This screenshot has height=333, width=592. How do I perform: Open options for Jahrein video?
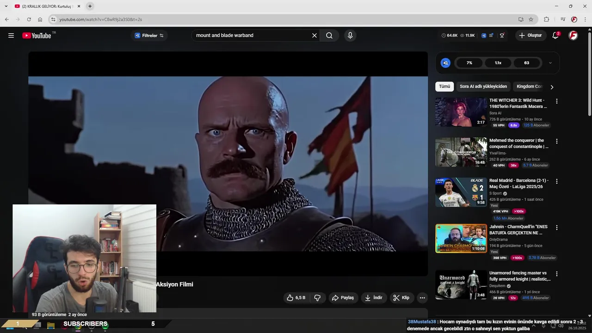[x=557, y=228]
